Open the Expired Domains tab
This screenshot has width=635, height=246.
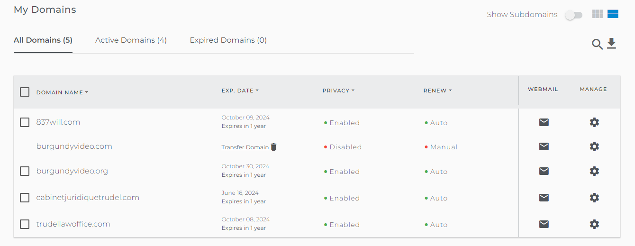coord(228,40)
